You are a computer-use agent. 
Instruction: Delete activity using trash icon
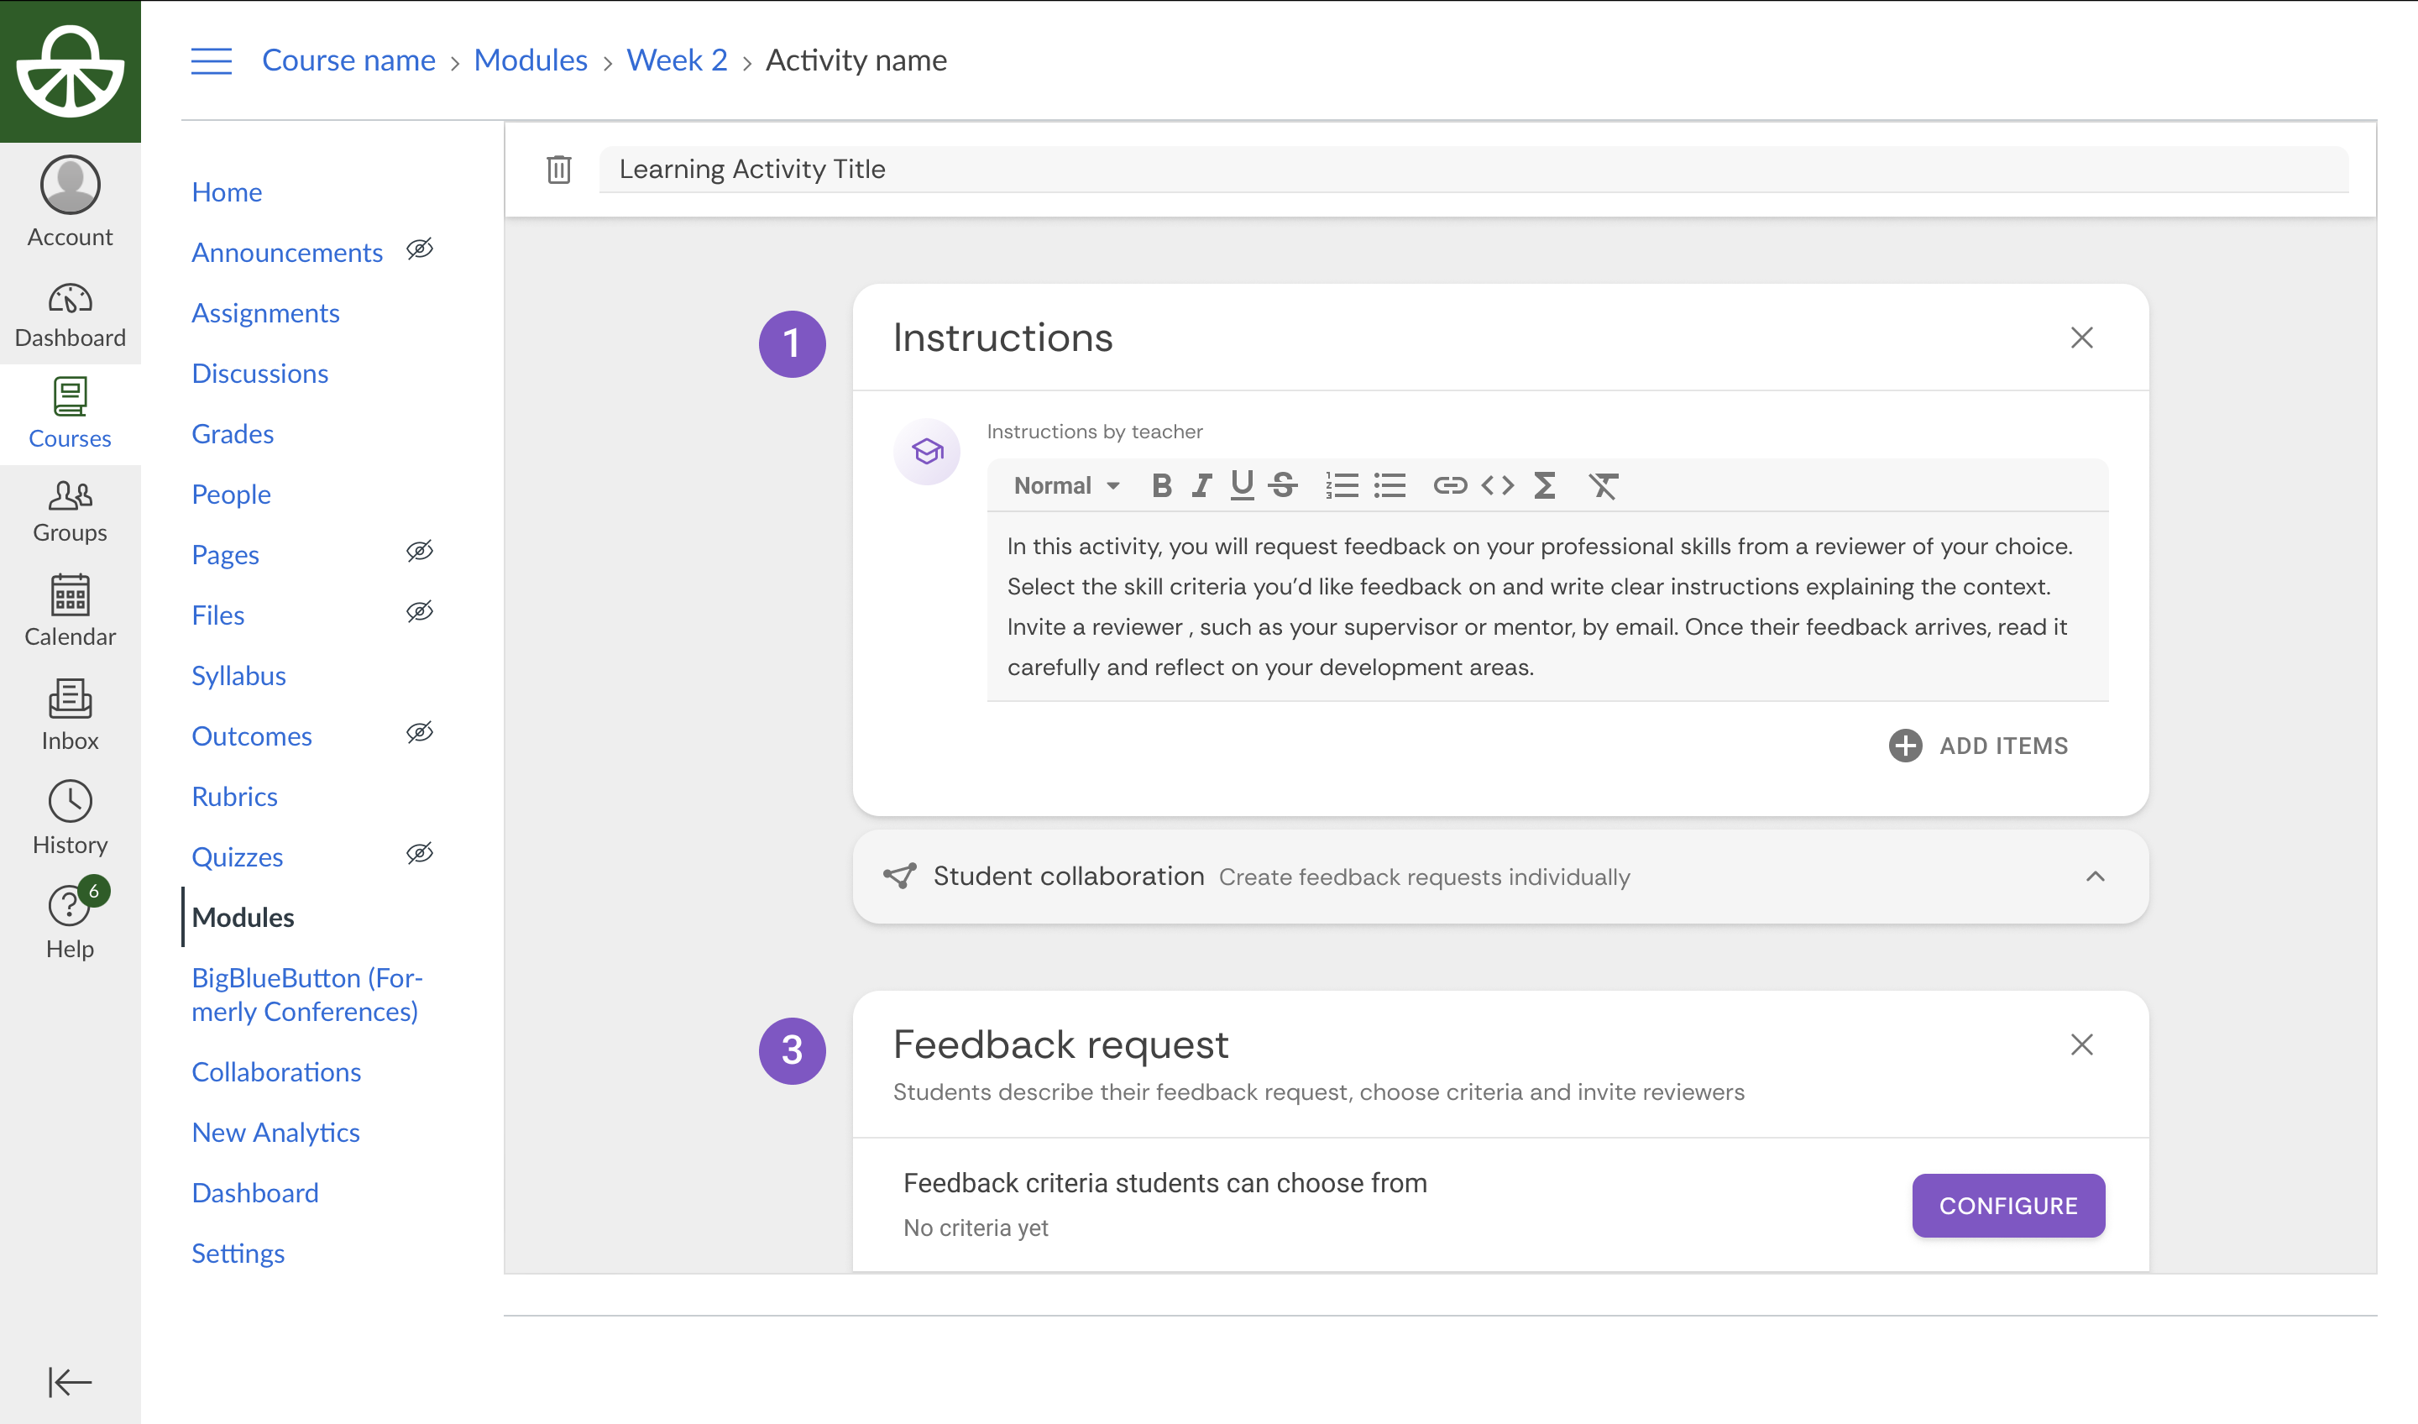click(x=558, y=170)
